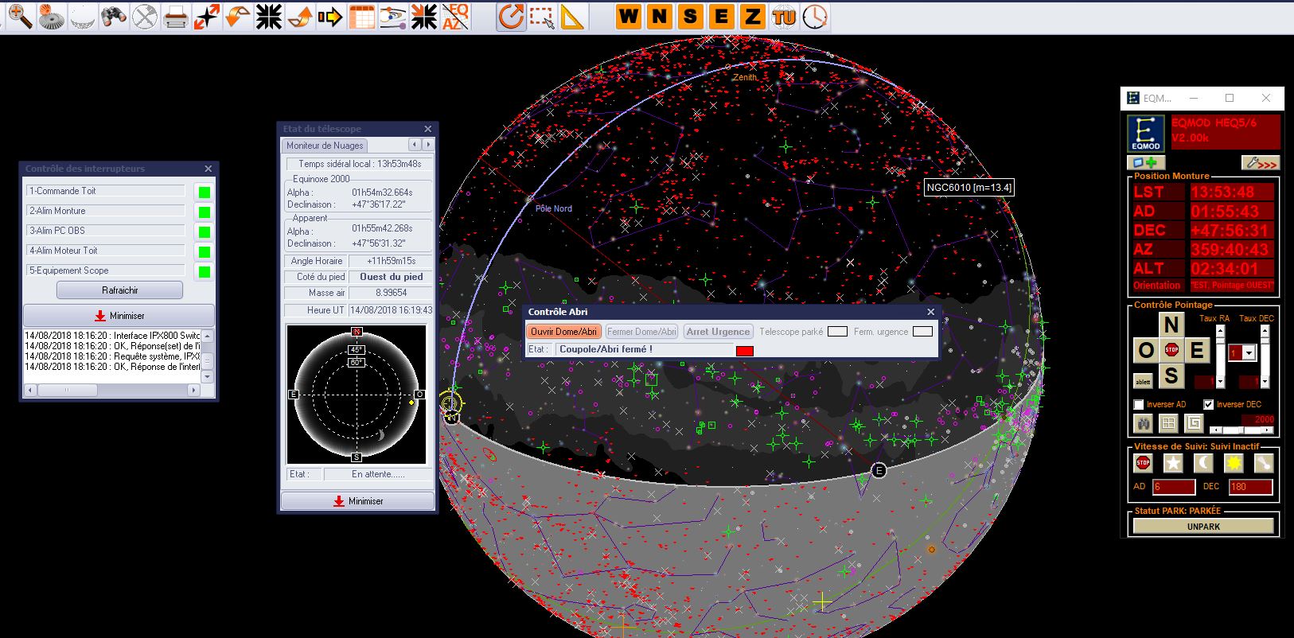The height and width of the screenshot is (638, 1294).
Task: Toggle the EQ/AZ coordinate mode icon
Action: pos(455,16)
